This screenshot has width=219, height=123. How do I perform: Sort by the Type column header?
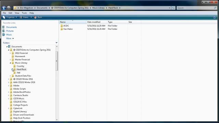[x=117, y=22]
